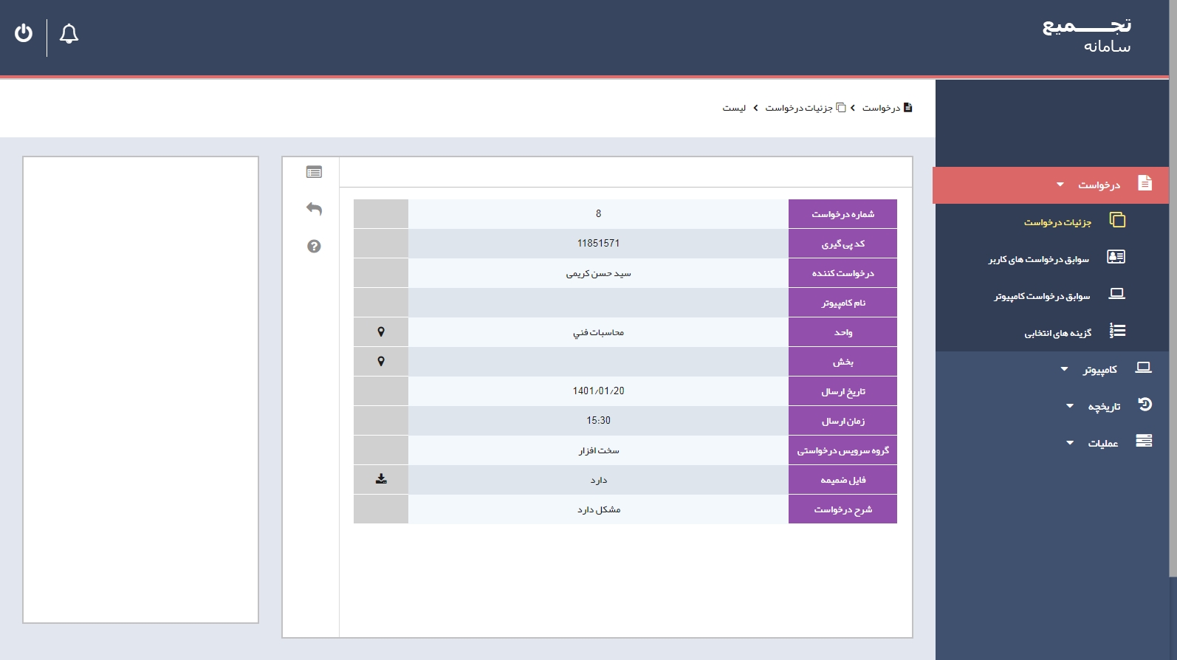Click the location pin in واحد row
This screenshot has width=1177, height=660.
[381, 332]
